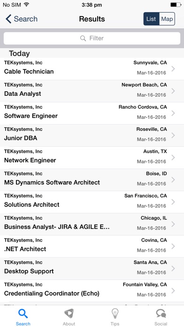Screen dimensions: 184x327
Task: Open MS Dynamics Software Architect listing
Action: pos(92,180)
